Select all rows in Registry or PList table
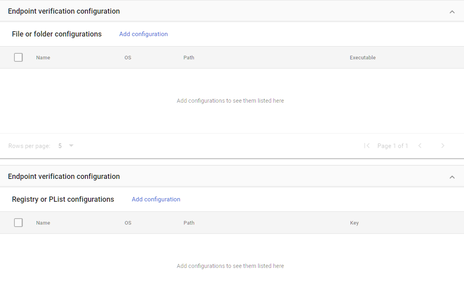The width and height of the screenshot is (464, 294). pyautogui.click(x=18, y=223)
